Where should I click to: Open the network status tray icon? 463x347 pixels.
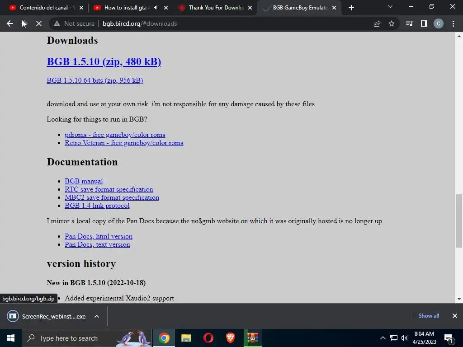pyautogui.click(x=394, y=338)
